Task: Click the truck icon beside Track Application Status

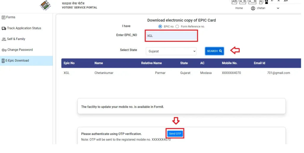Action: (x=4, y=28)
